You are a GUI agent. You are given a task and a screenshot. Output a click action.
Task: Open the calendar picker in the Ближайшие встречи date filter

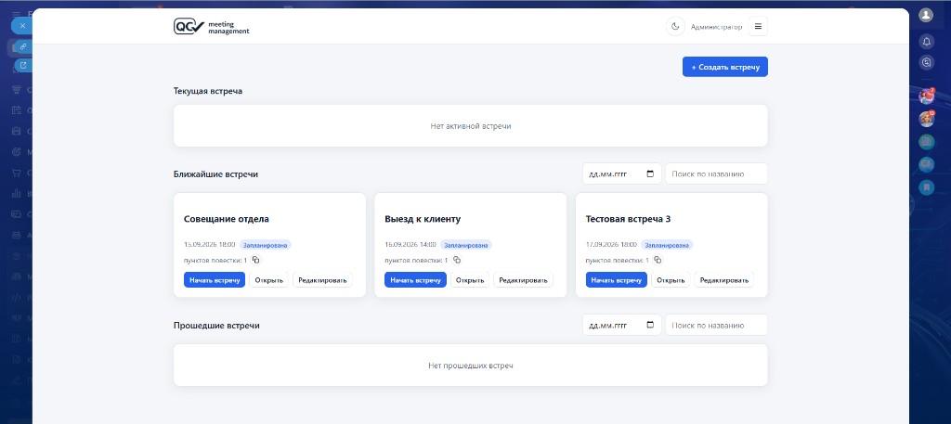tap(650, 173)
